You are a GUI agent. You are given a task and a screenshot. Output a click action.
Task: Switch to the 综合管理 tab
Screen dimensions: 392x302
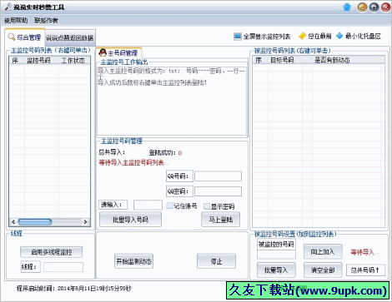tap(25, 37)
